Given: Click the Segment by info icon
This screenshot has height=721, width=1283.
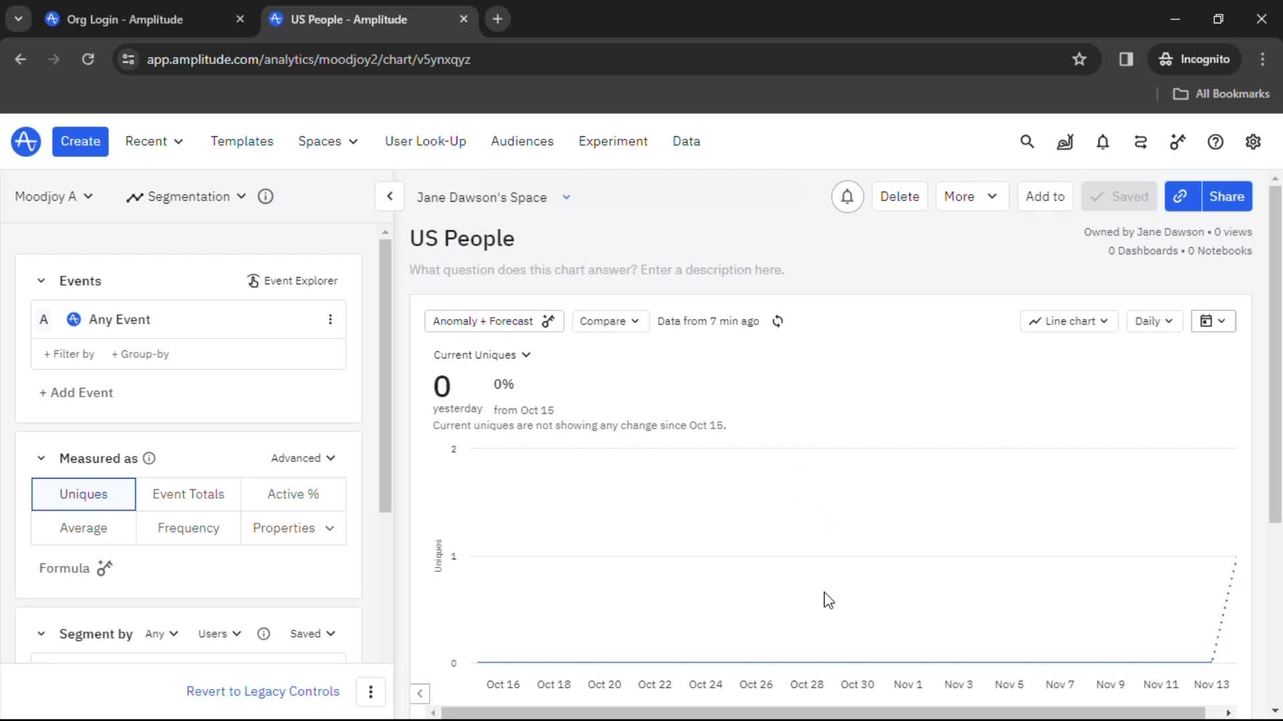Looking at the screenshot, I should [264, 634].
